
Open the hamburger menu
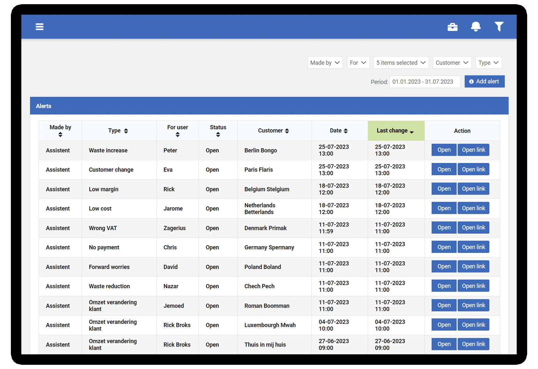coord(39,27)
